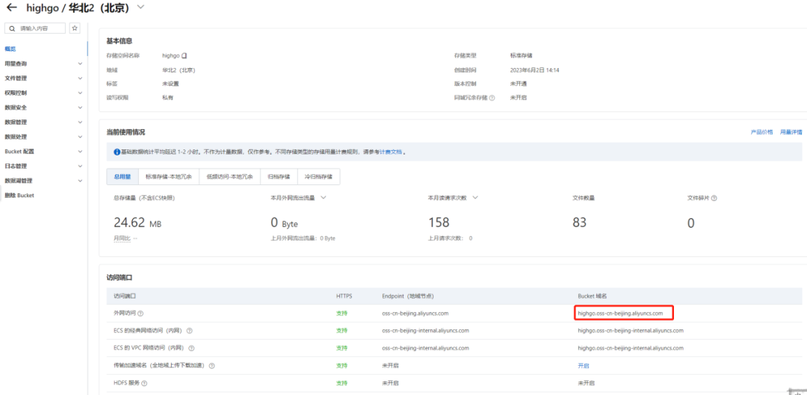
Task: Select endpoint oss-cn-beijing.aliyuncs.com in 外网访问 row
Action: click(415, 313)
